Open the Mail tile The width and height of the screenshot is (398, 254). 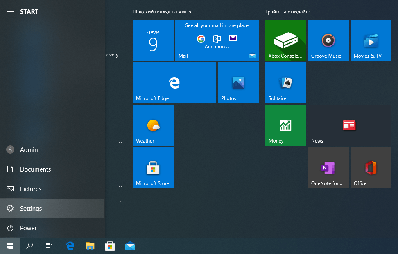click(x=217, y=40)
